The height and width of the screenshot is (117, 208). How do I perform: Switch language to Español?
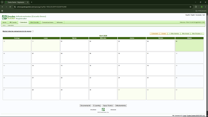tap(188, 15)
